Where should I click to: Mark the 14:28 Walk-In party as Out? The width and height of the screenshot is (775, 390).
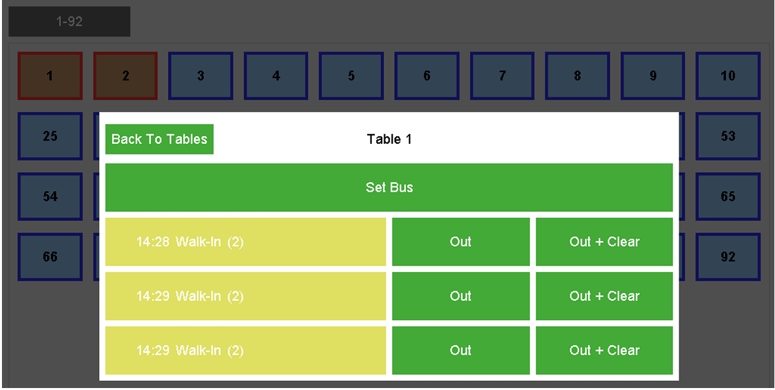(460, 241)
